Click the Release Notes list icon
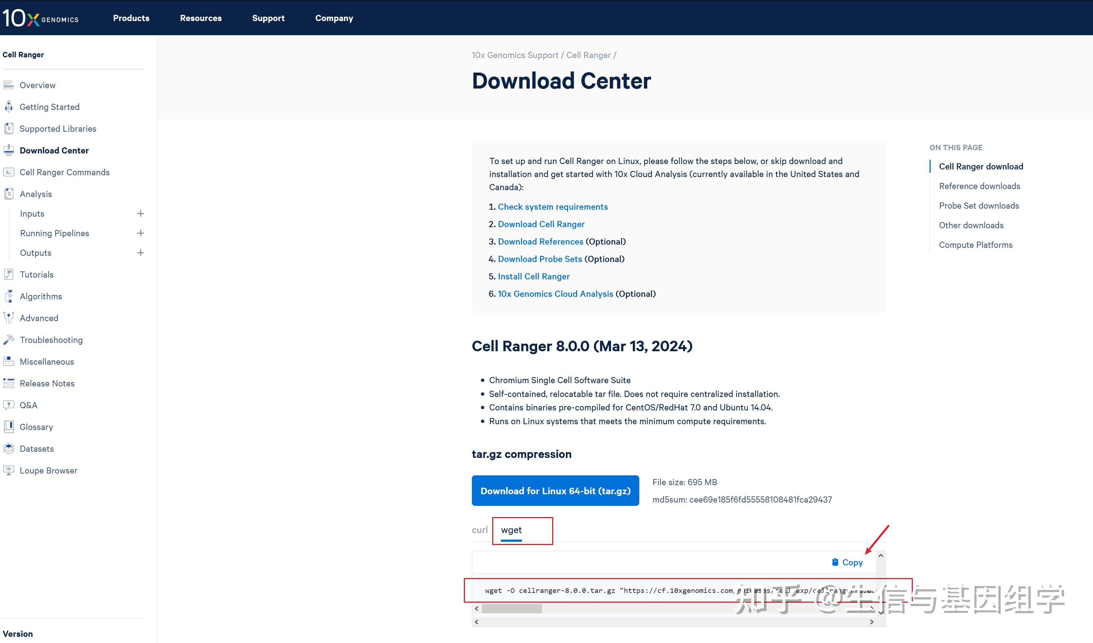 [9, 383]
